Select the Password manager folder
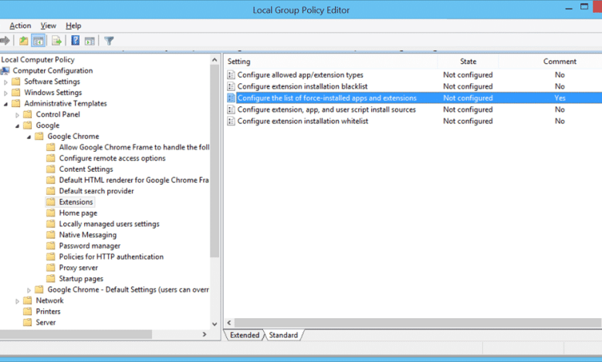The height and width of the screenshot is (362, 602). coord(90,246)
